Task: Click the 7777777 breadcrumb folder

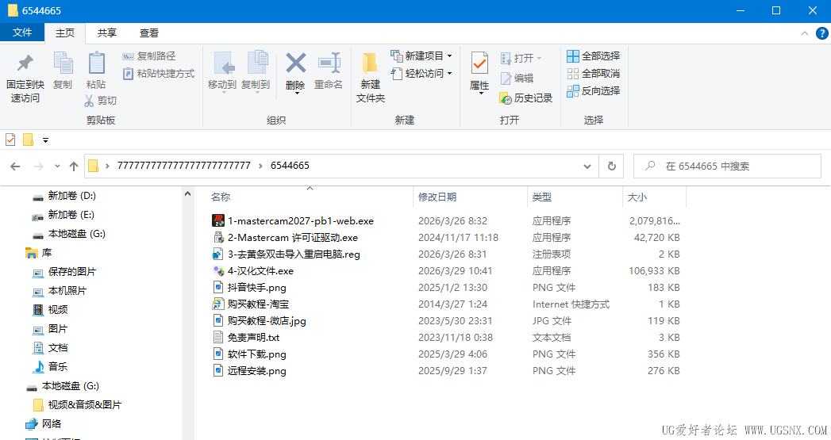Action: tap(183, 166)
